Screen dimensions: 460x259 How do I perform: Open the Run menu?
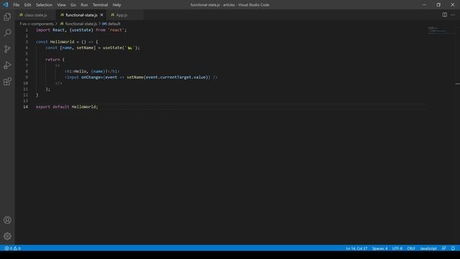click(84, 5)
